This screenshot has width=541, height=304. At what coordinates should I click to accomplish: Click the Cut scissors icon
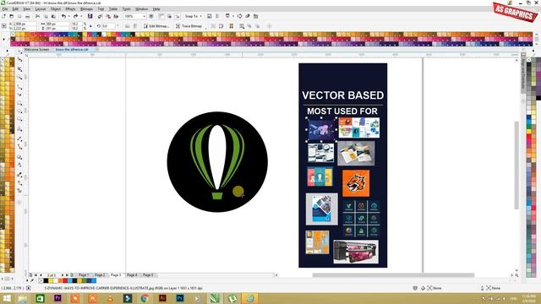click(x=37, y=16)
